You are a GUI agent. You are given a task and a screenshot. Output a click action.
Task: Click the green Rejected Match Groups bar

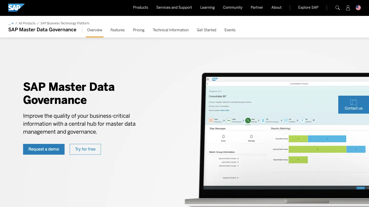298,160
